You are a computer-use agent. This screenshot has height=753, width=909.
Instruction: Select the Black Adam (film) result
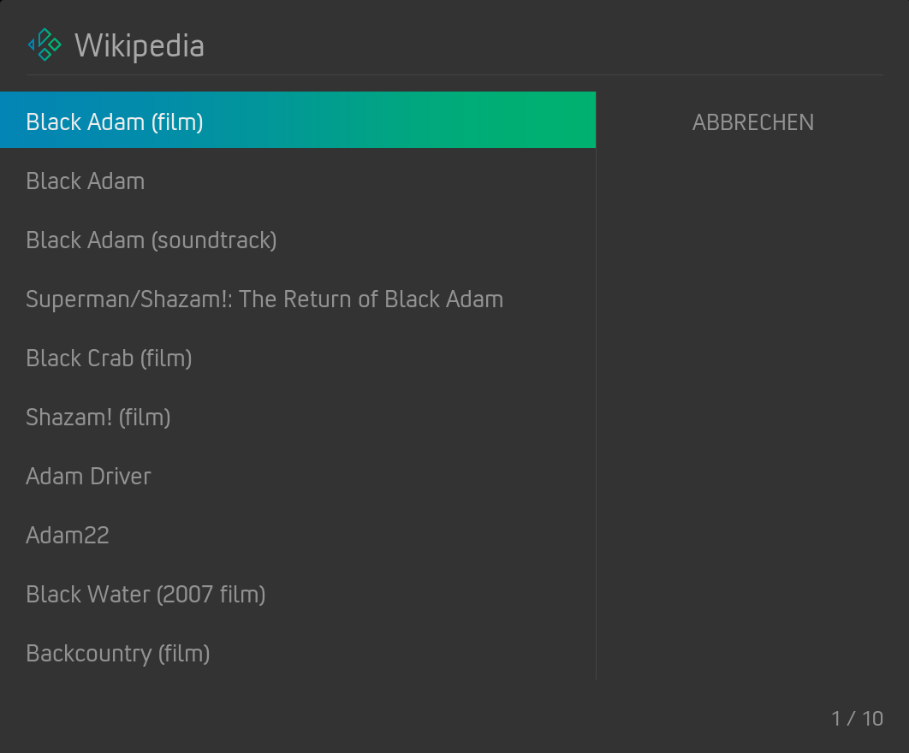297,120
